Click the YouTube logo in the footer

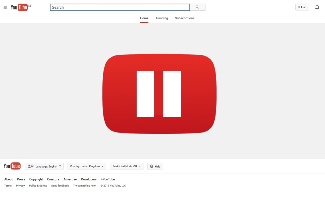point(12,166)
